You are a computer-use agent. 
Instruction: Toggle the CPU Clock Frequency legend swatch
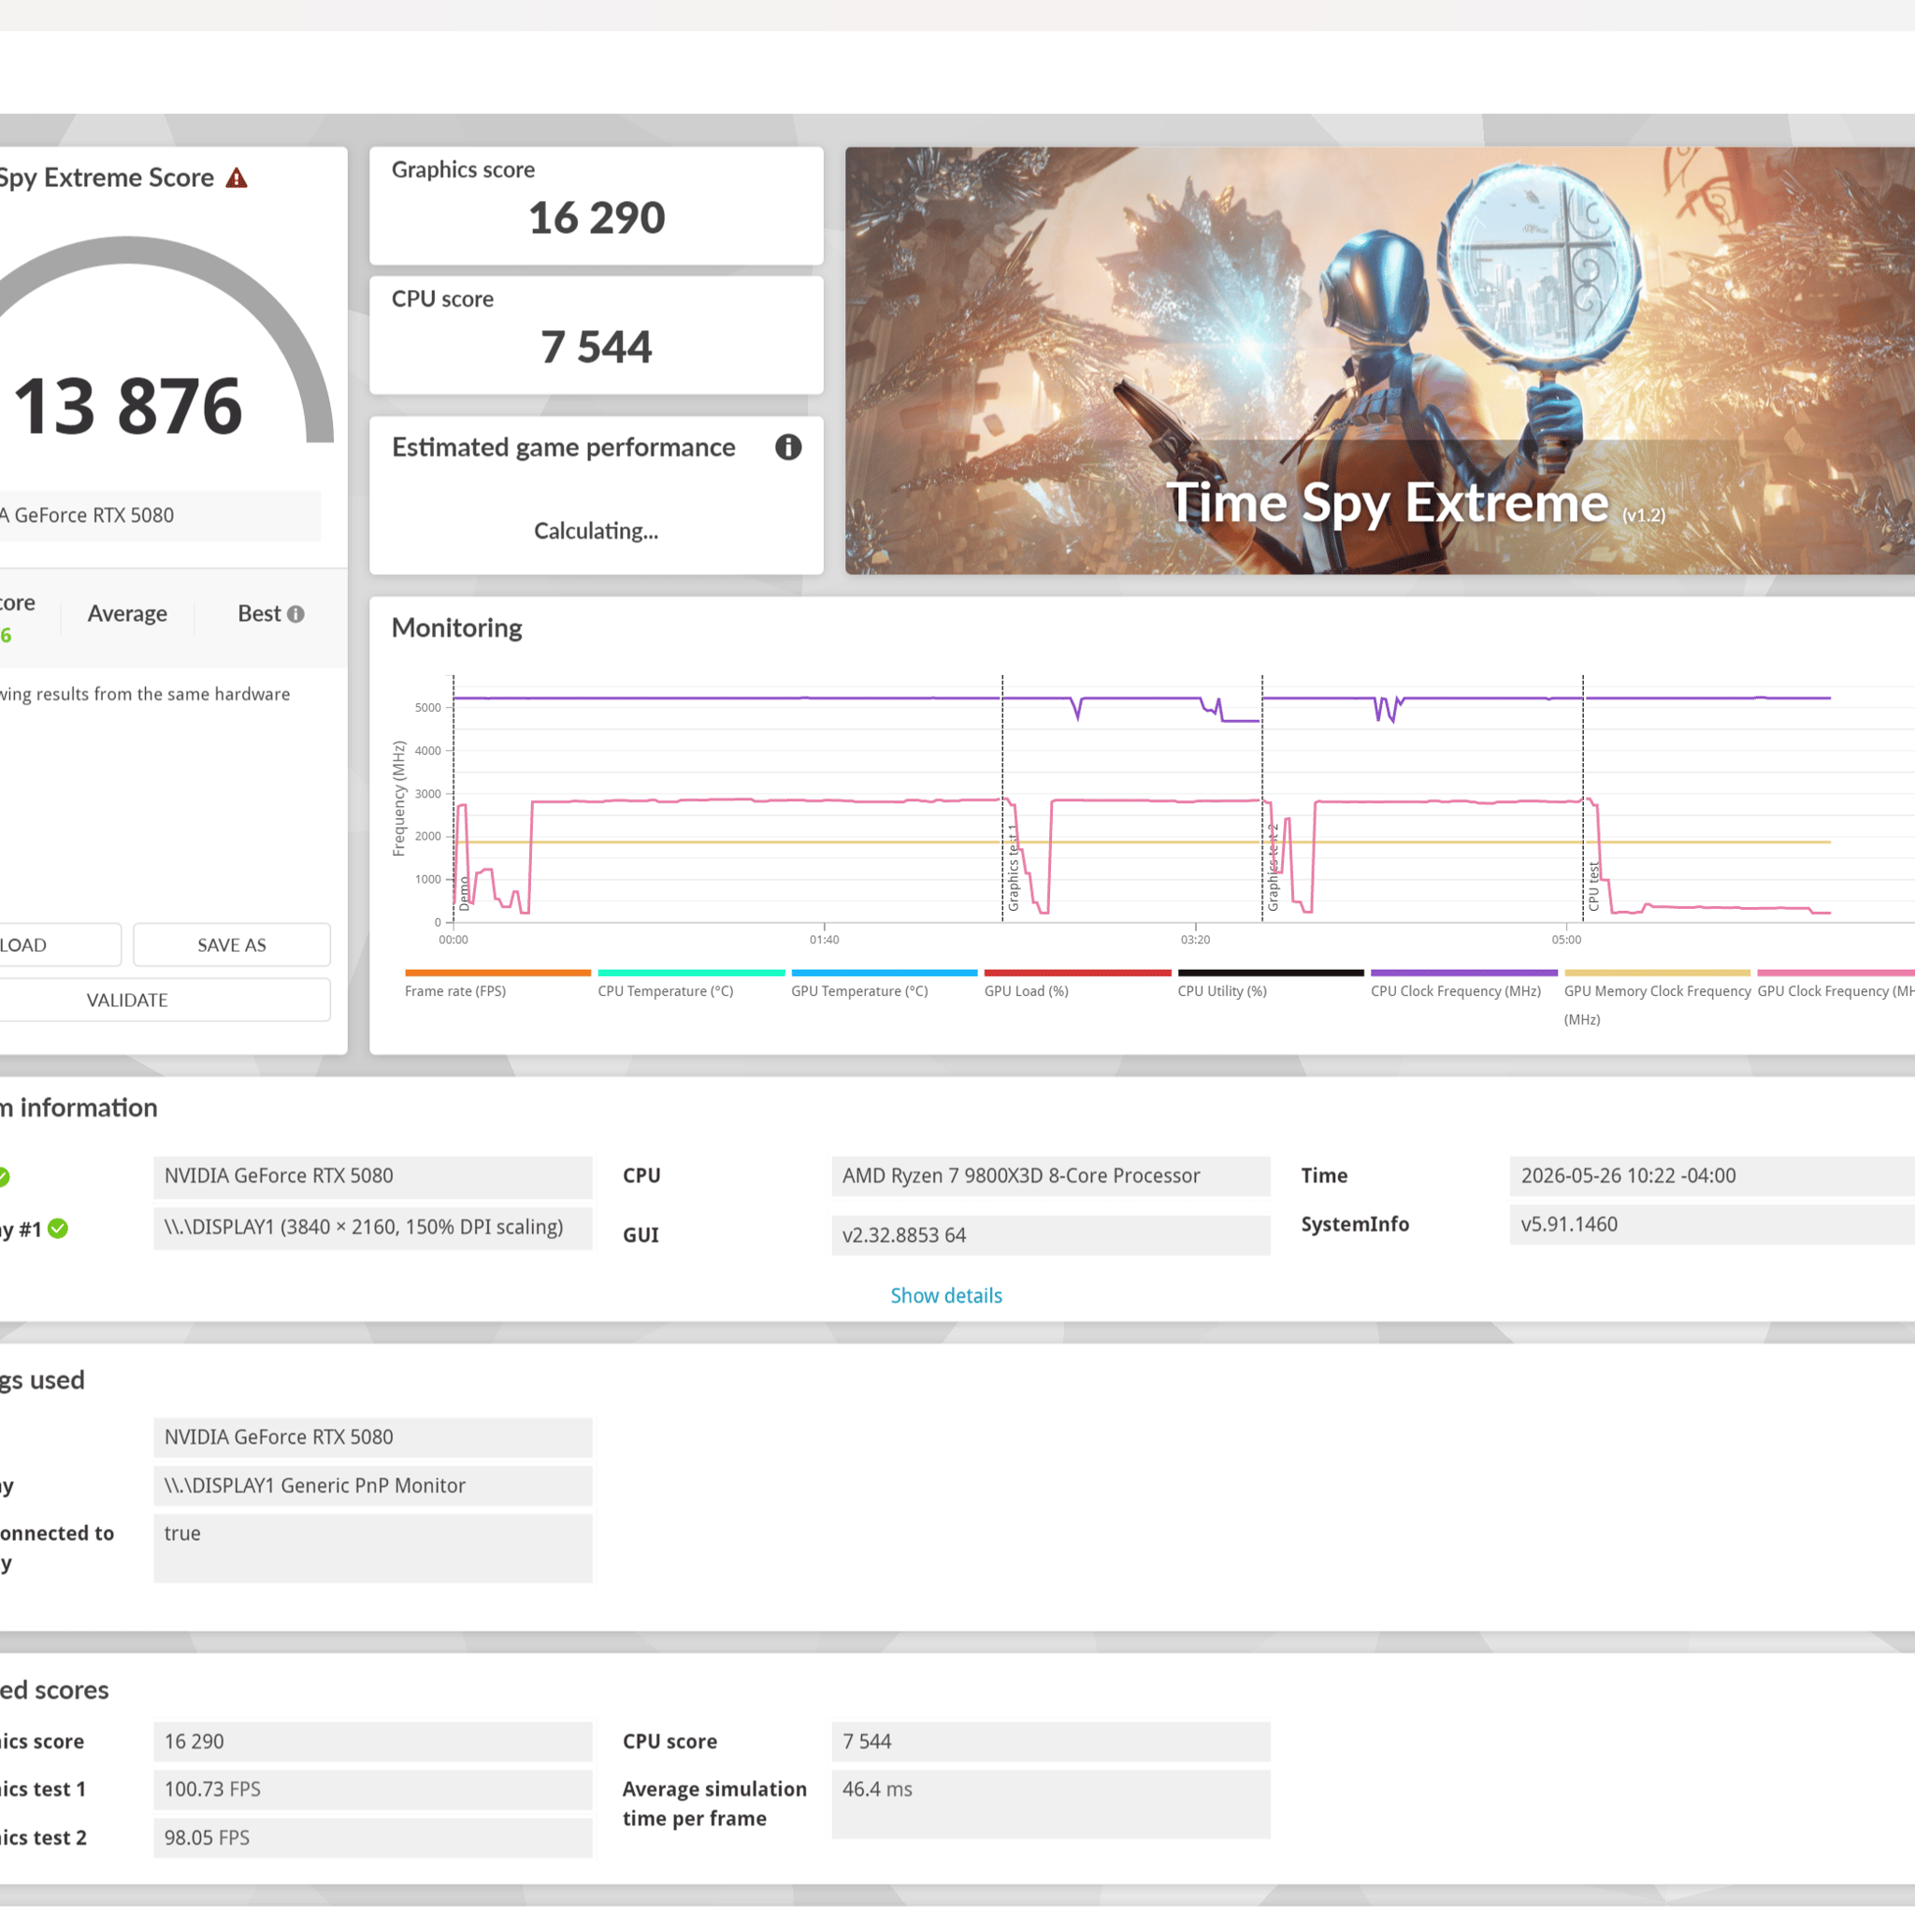pyautogui.click(x=1464, y=972)
